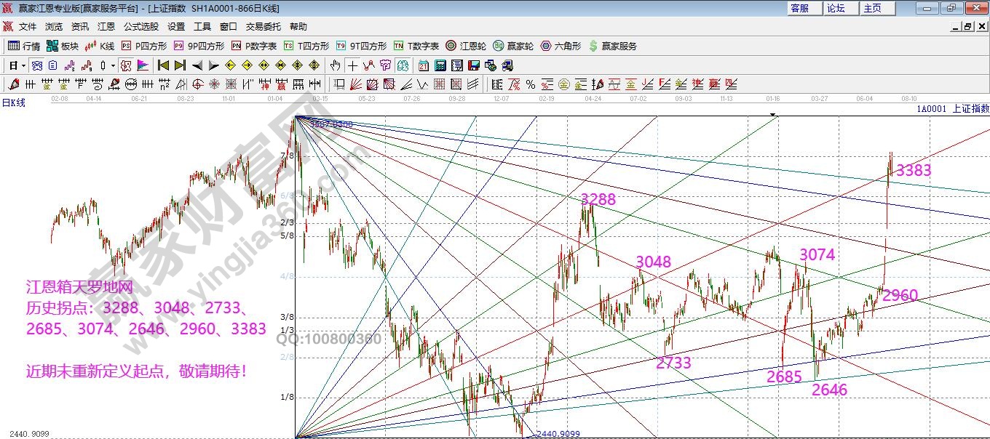Screen dimensions: 990x439
Task: Open the 江恩 menu
Action: coord(106,27)
